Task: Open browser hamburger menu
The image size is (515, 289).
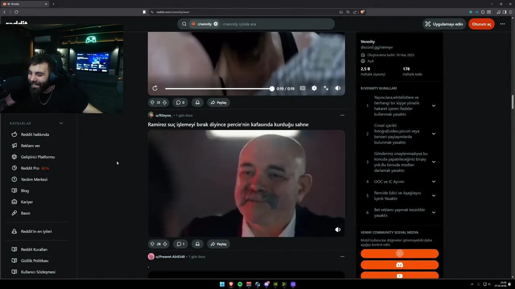Action: coord(510,12)
